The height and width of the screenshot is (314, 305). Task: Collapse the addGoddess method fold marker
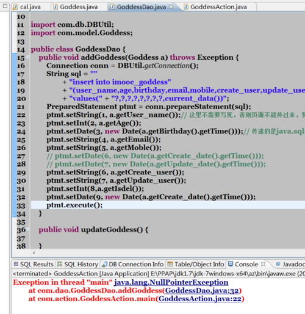[x=28, y=57]
